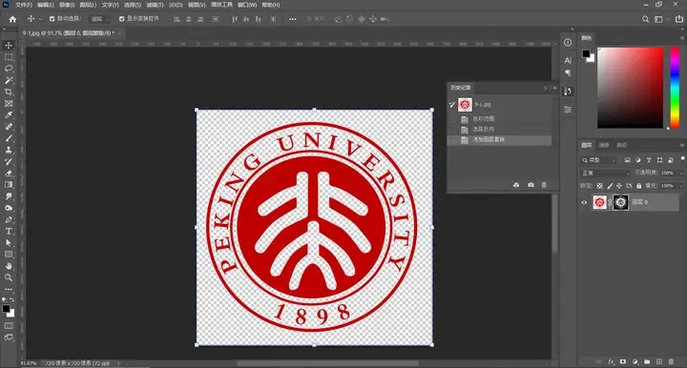Image resolution: width=687 pixels, height=368 pixels.
Task: Open the Edit menu
Action: 46,5
